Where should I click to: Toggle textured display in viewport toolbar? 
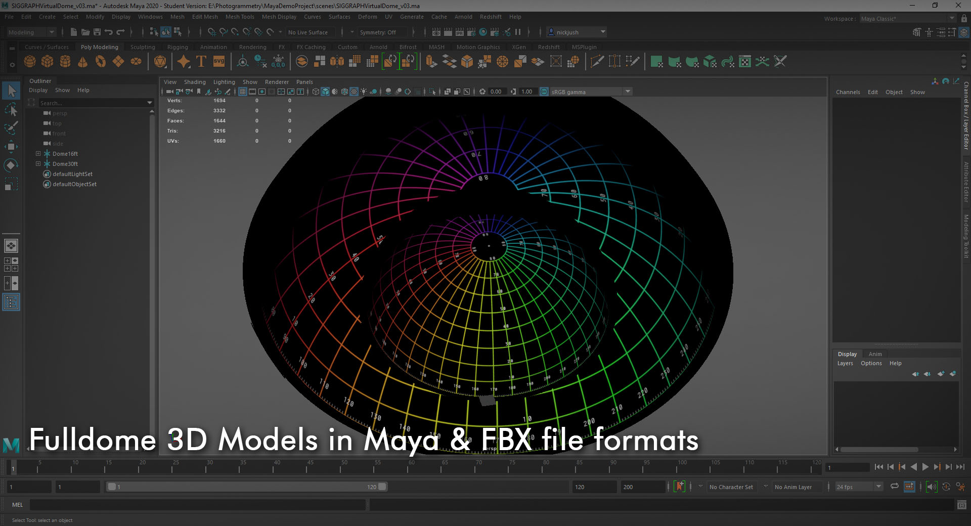coord(354,92)
